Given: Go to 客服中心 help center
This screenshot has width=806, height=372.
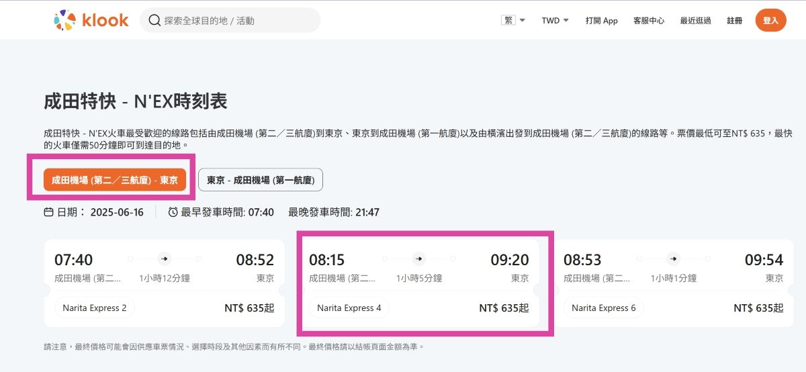Looking at the screenshot, I should 649,20.
